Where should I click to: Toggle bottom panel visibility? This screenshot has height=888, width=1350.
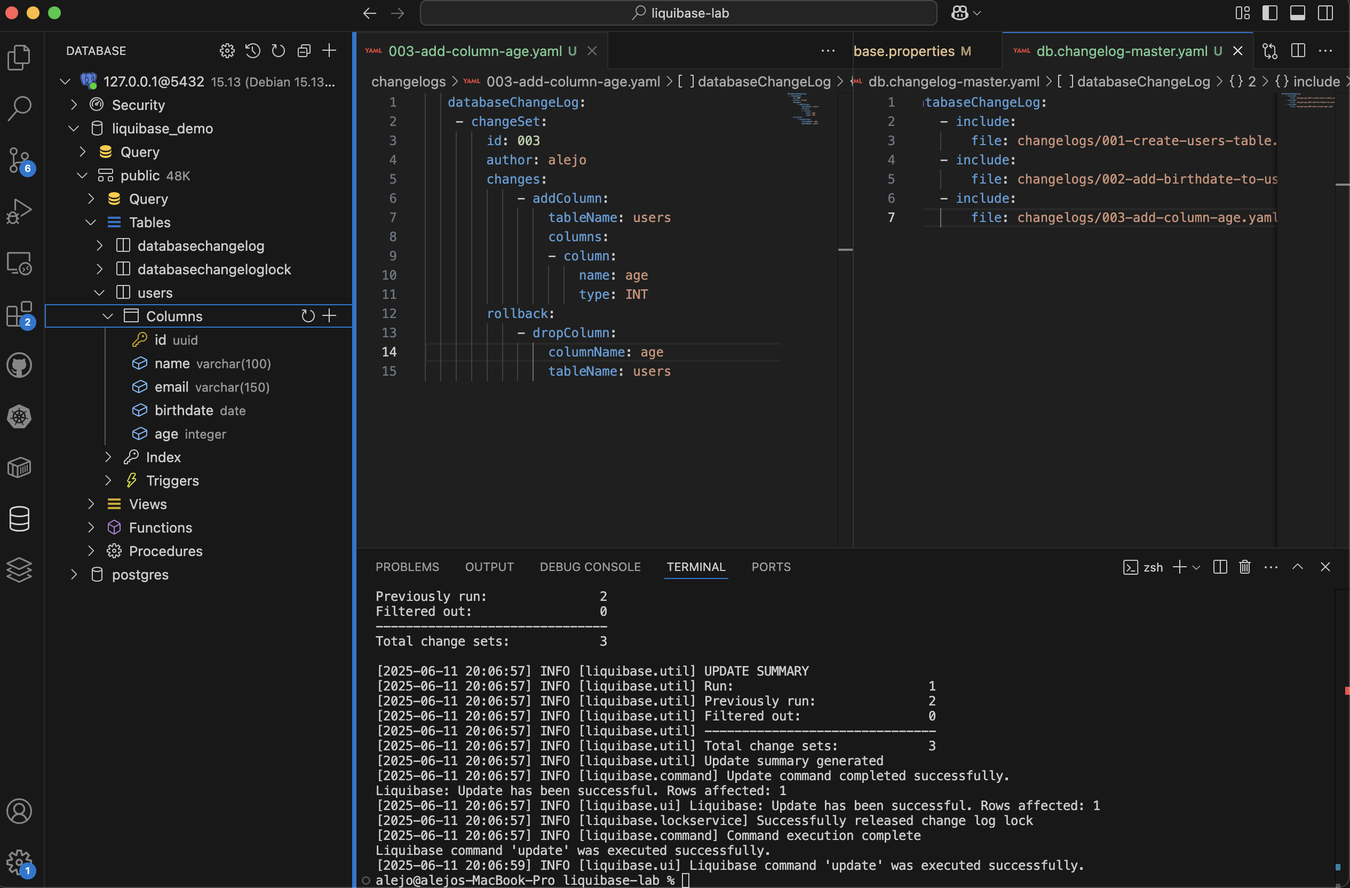point(1298,13)
